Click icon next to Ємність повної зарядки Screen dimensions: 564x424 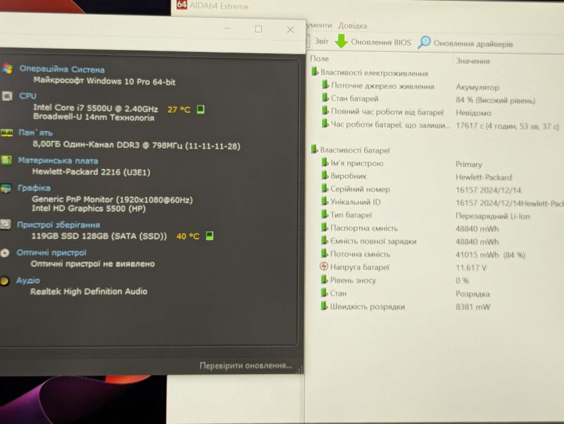[x=325, y=240]
